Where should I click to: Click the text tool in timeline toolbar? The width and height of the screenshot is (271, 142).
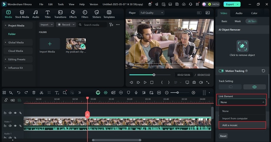56,93
